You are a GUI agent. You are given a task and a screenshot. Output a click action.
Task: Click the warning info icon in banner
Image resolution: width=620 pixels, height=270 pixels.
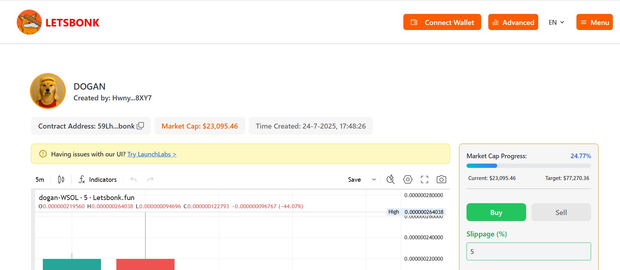[x=43, y=154]
